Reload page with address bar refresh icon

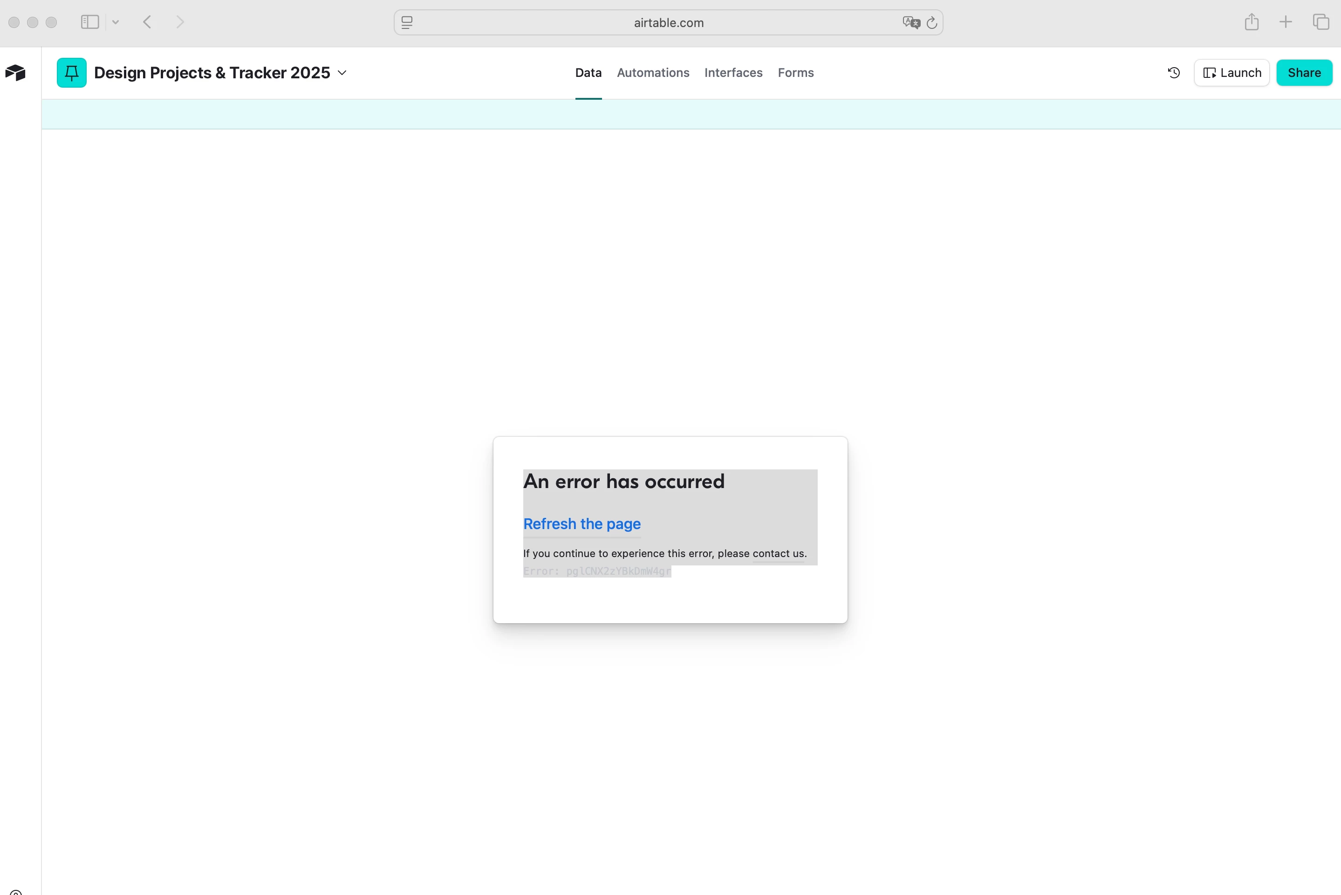tap(932, 22)
